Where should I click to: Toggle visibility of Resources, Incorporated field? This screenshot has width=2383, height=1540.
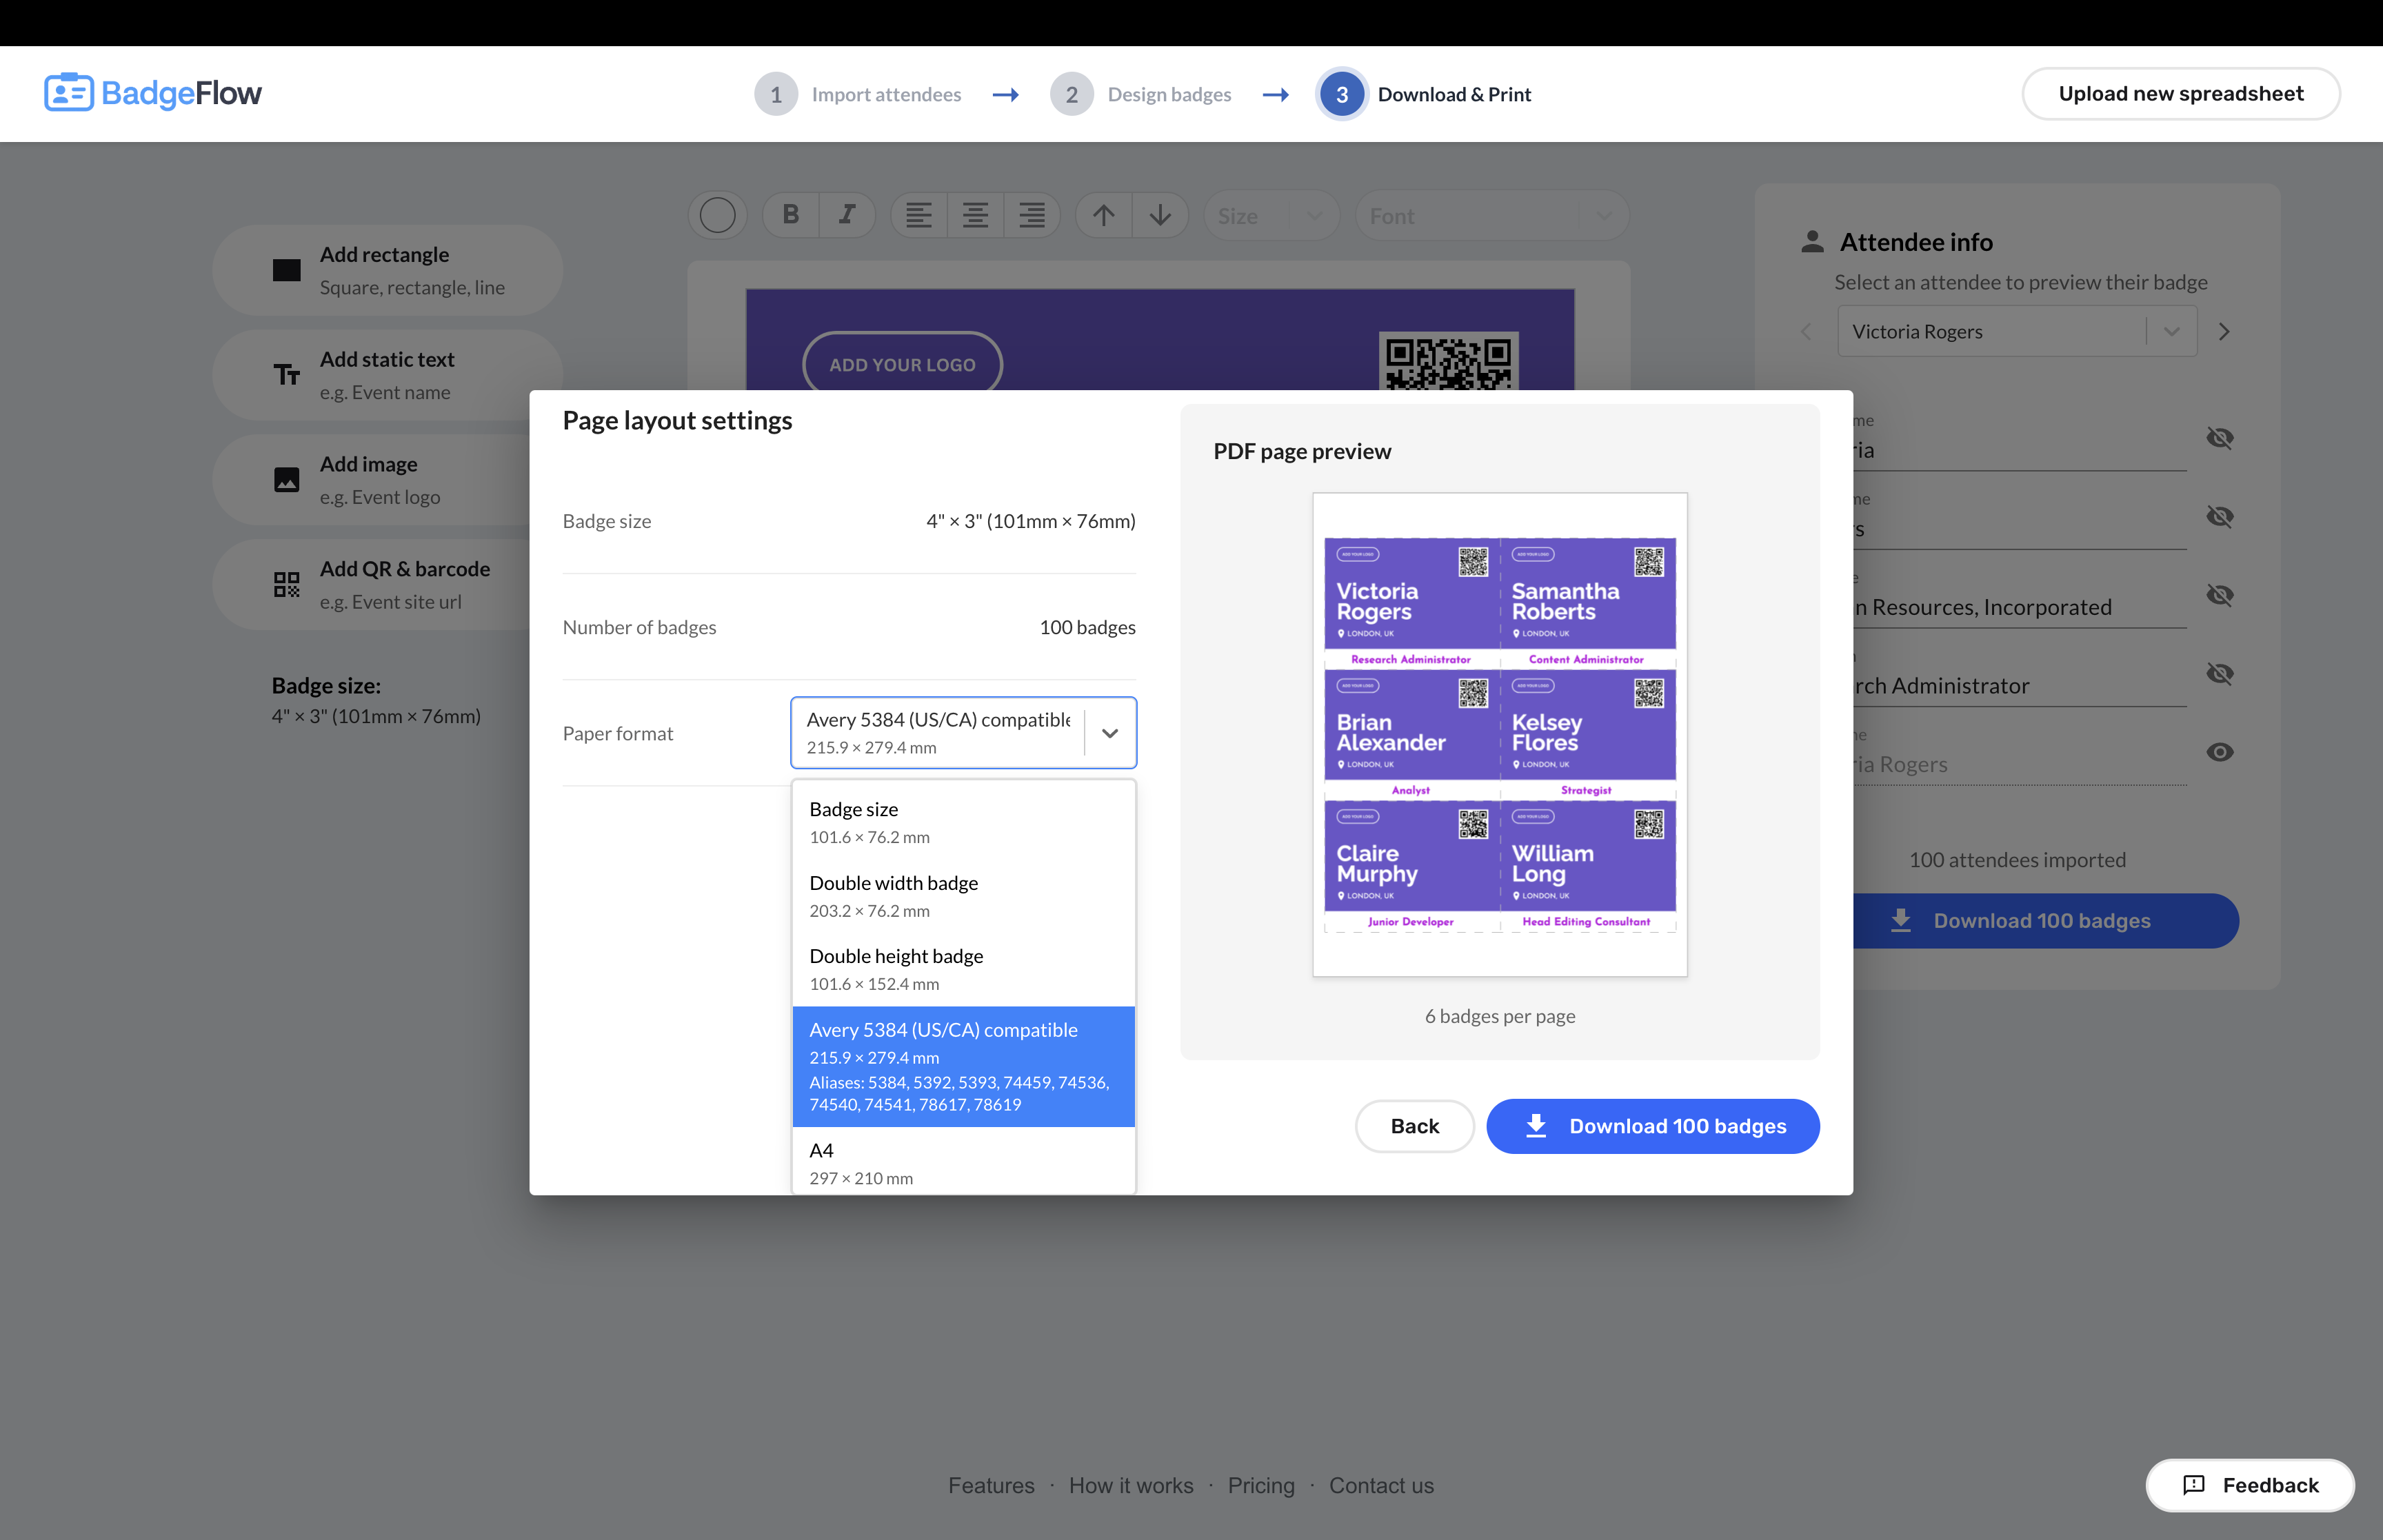click(x=2219, y=595)
